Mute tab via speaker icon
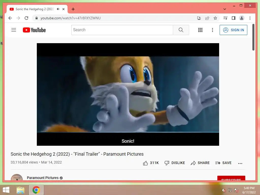Viewport: 260px width, 195px height. (58, 9)
